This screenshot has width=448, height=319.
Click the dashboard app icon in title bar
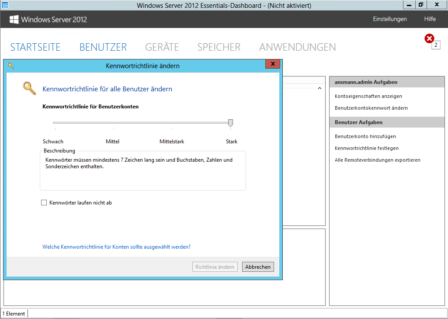point(5,5)
